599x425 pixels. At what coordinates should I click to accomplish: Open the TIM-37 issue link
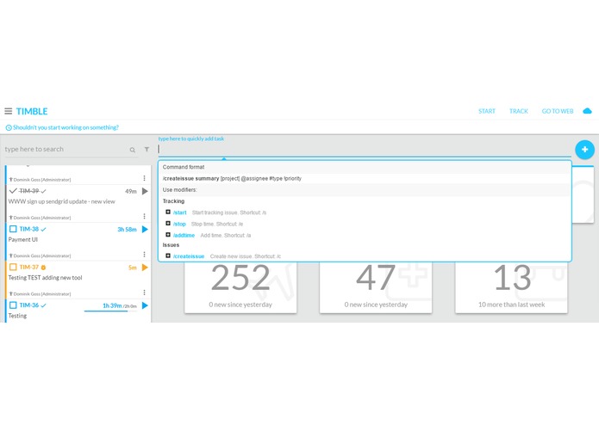29,268
